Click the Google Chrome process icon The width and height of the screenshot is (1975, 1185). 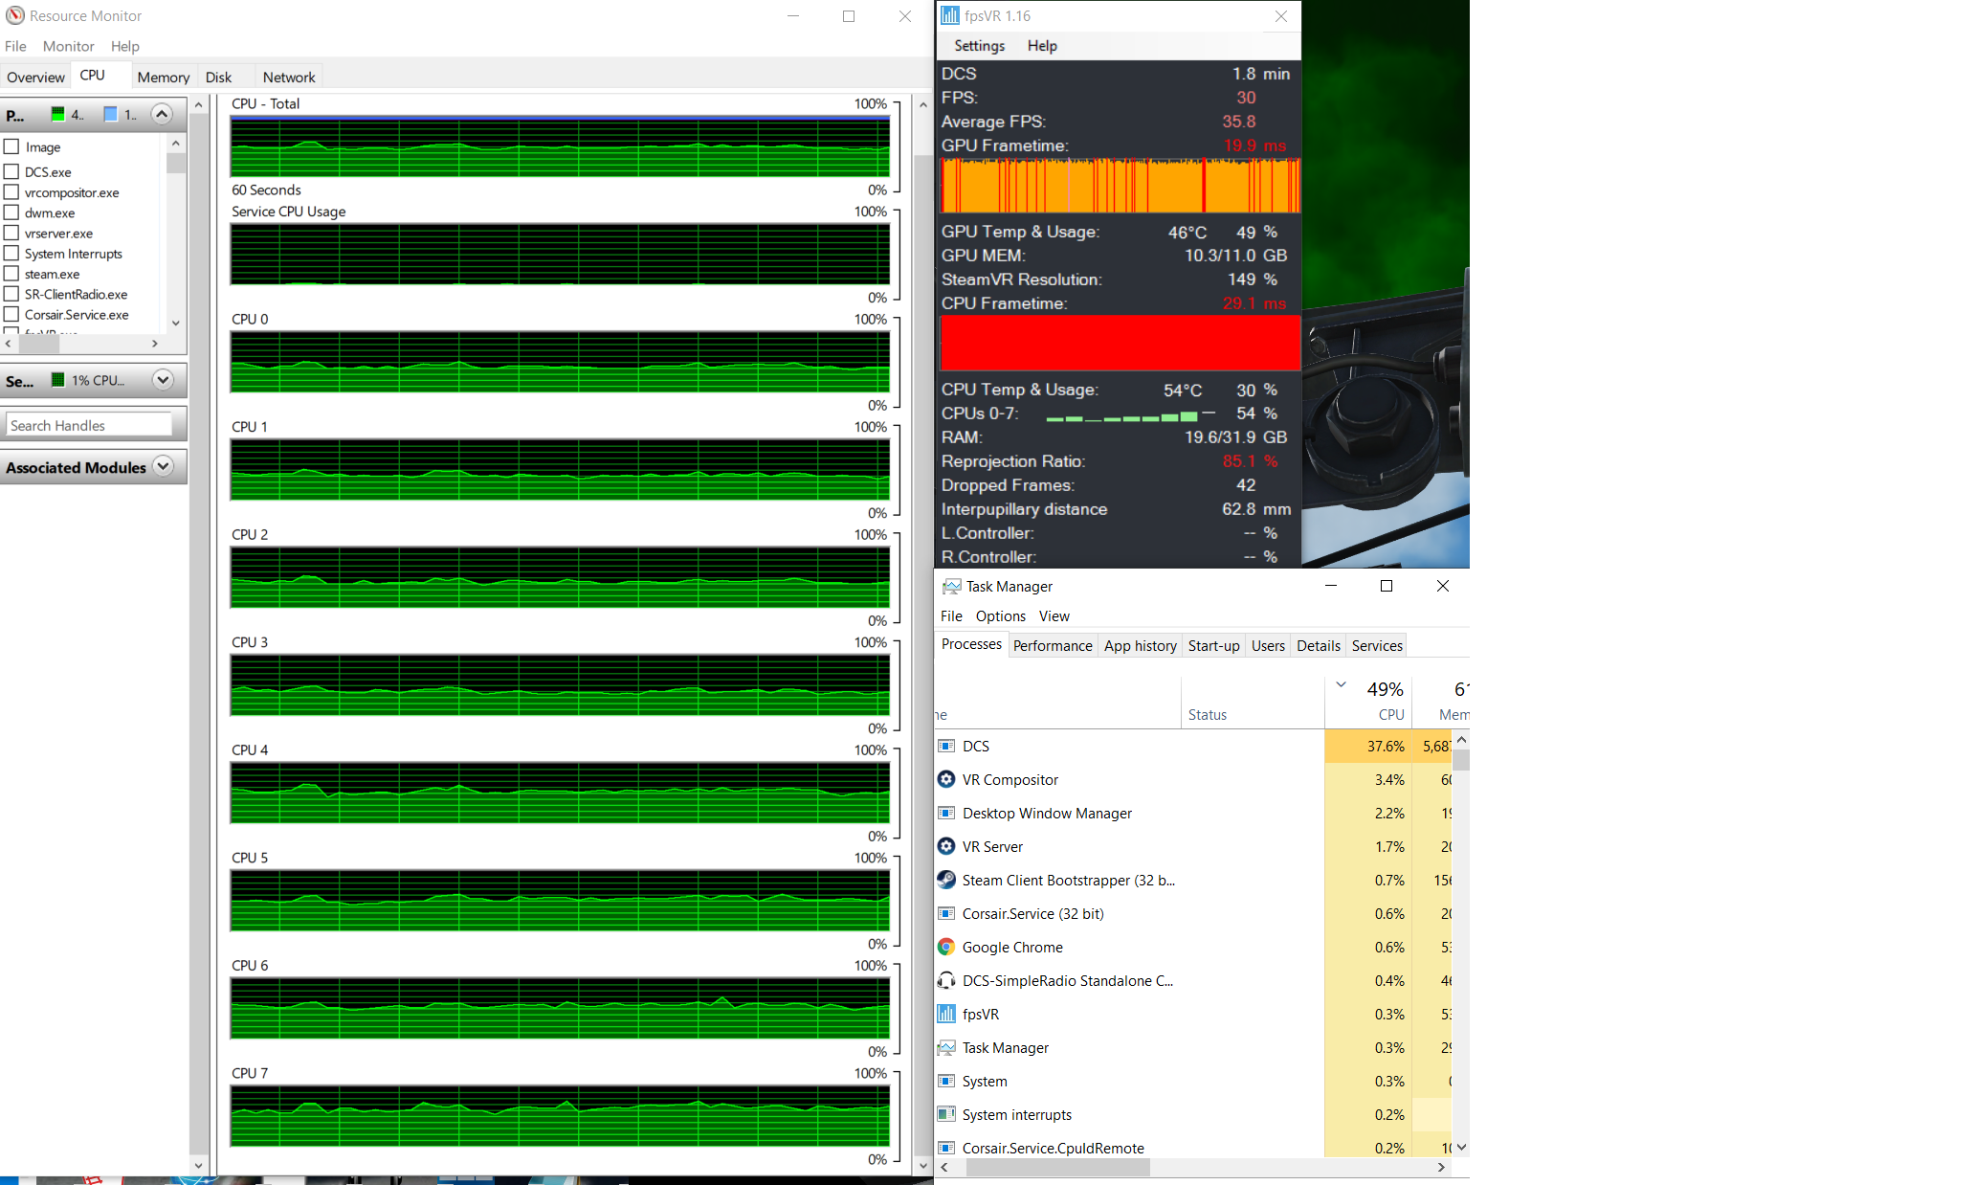point(946,947)
